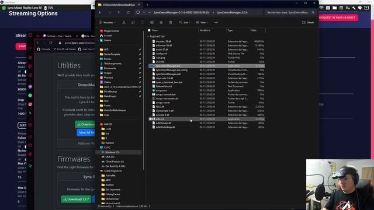Click the Cut scissors icon in Explorer toolbar

click(124, 22)
